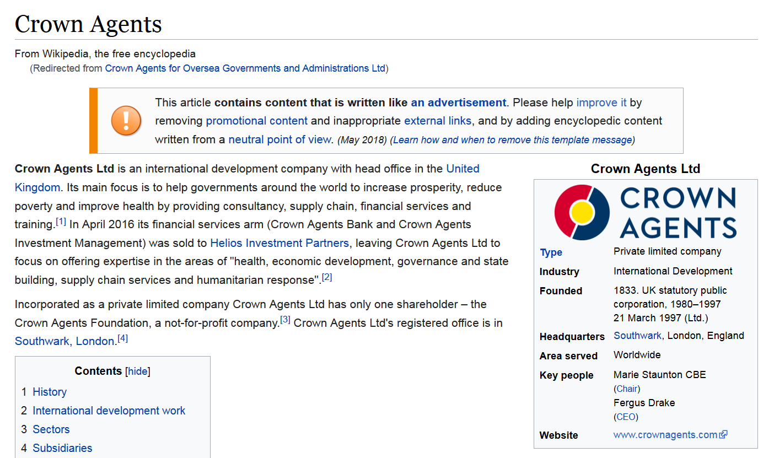Image resolution: width=774 pixels, height=458 pixels.
Task: Open the United Kingdom article link
Action: (x=463, y=169)
